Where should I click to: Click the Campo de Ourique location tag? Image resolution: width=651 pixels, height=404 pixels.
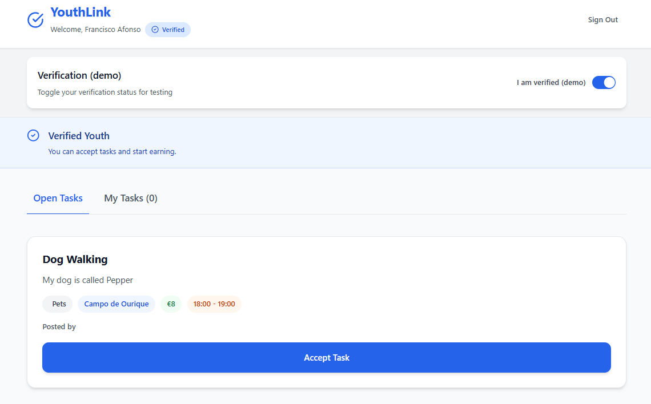pos(116,304)
